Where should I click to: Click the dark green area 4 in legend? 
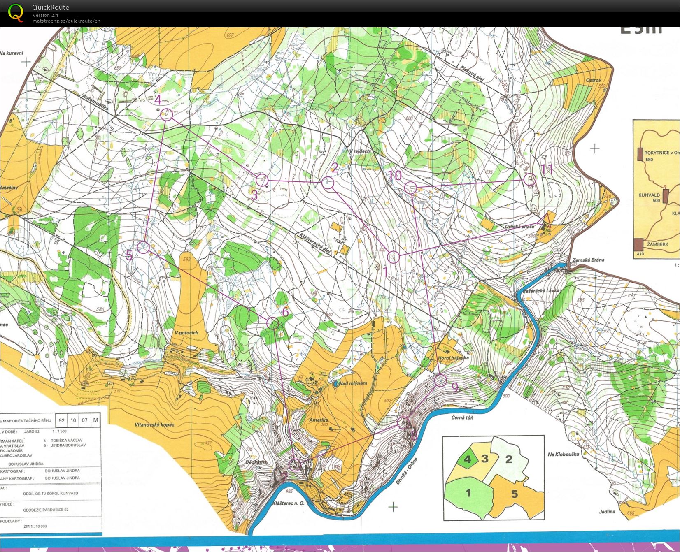point(467,459)
